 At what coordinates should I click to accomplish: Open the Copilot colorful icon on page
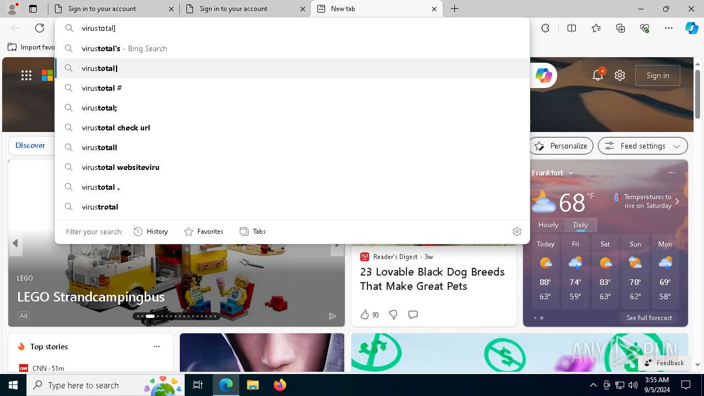pyautogui.click(x=544, y=75)
